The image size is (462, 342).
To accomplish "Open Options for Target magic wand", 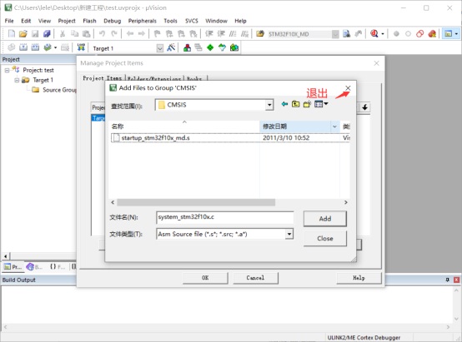I will click(x=171, y=47).
